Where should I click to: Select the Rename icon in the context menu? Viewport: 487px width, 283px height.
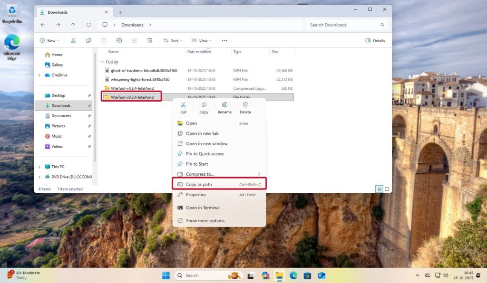224,106
